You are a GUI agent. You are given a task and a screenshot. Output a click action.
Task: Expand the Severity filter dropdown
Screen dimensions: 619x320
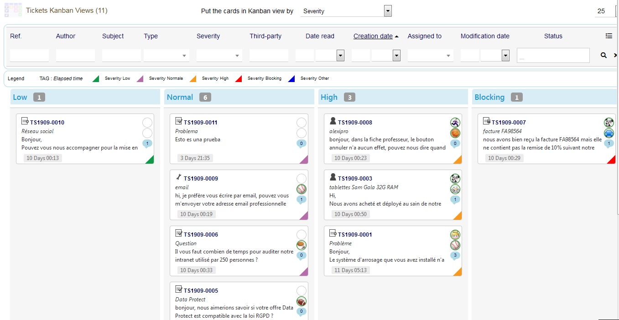pos(219,56)
